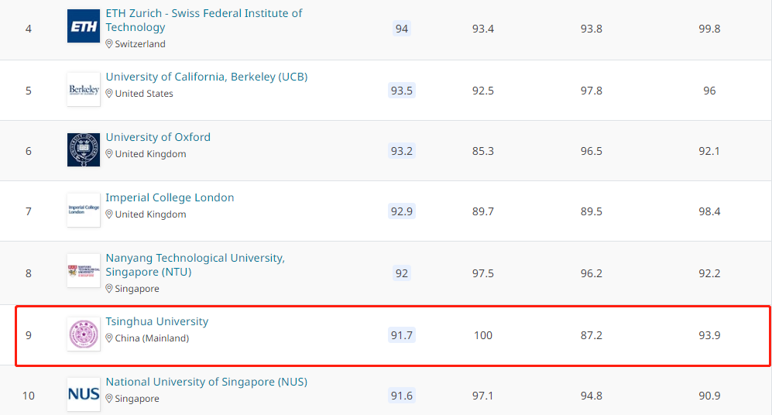
Task: Click rank number 7
Action: click(x=29, y=211)
